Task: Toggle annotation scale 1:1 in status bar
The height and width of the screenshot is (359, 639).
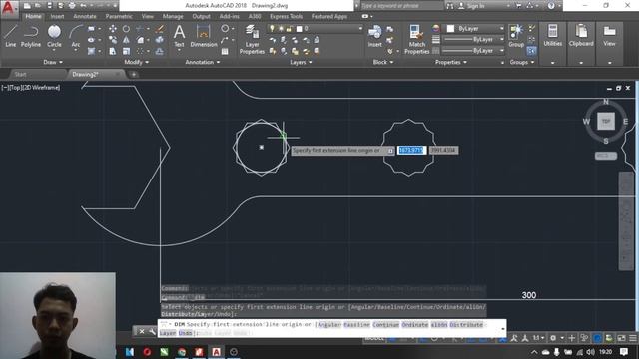Action: tap(538, 338)
